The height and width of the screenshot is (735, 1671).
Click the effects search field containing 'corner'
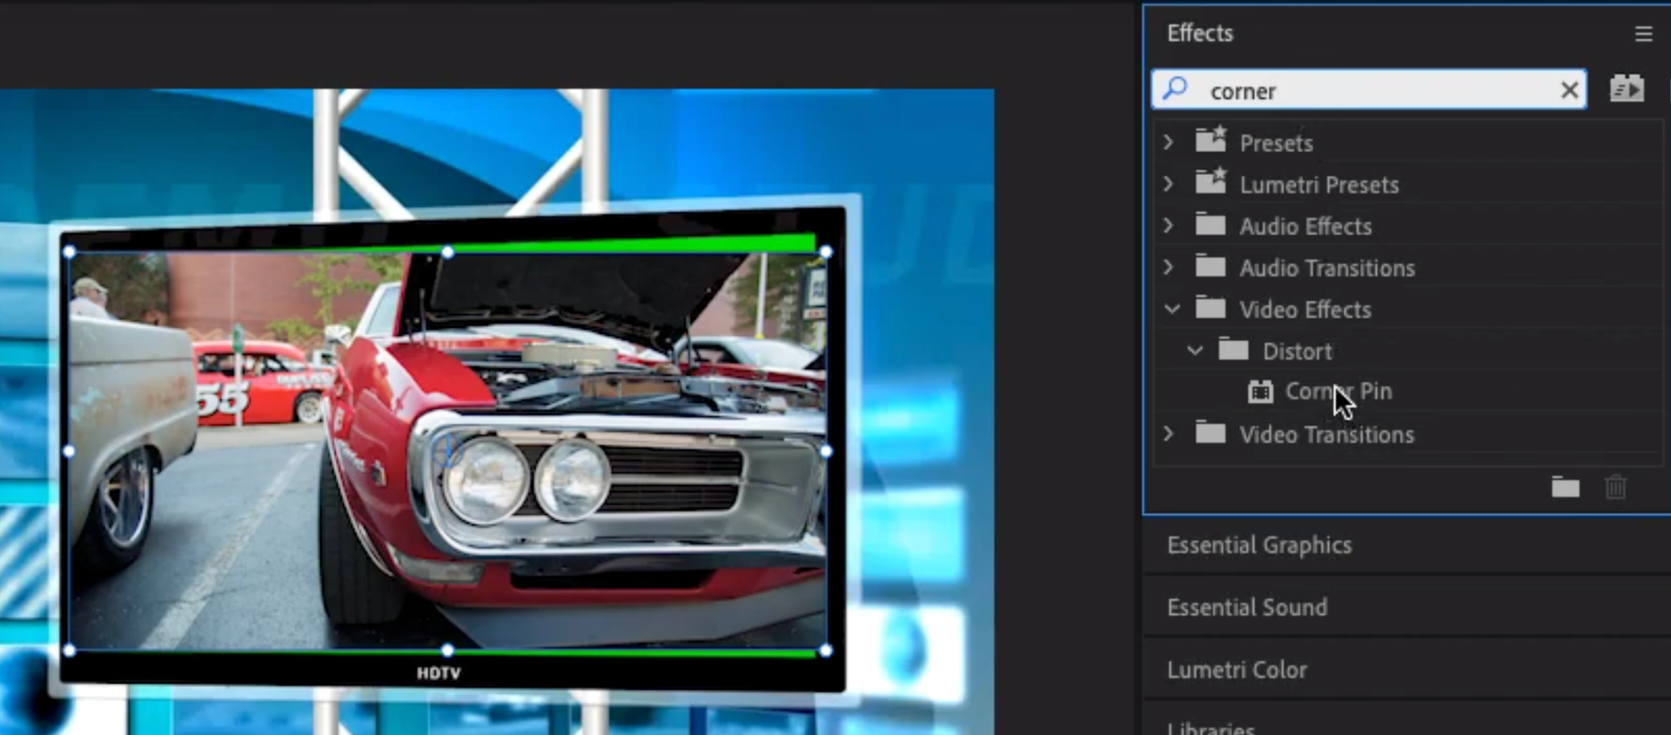tap(1368, 90)
